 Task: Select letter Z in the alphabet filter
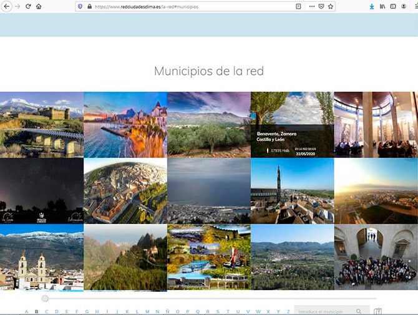coord(288,311)
